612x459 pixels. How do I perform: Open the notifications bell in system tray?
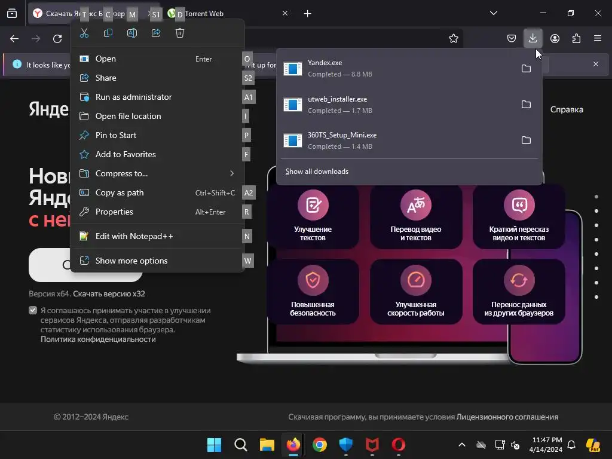[571, 445]
